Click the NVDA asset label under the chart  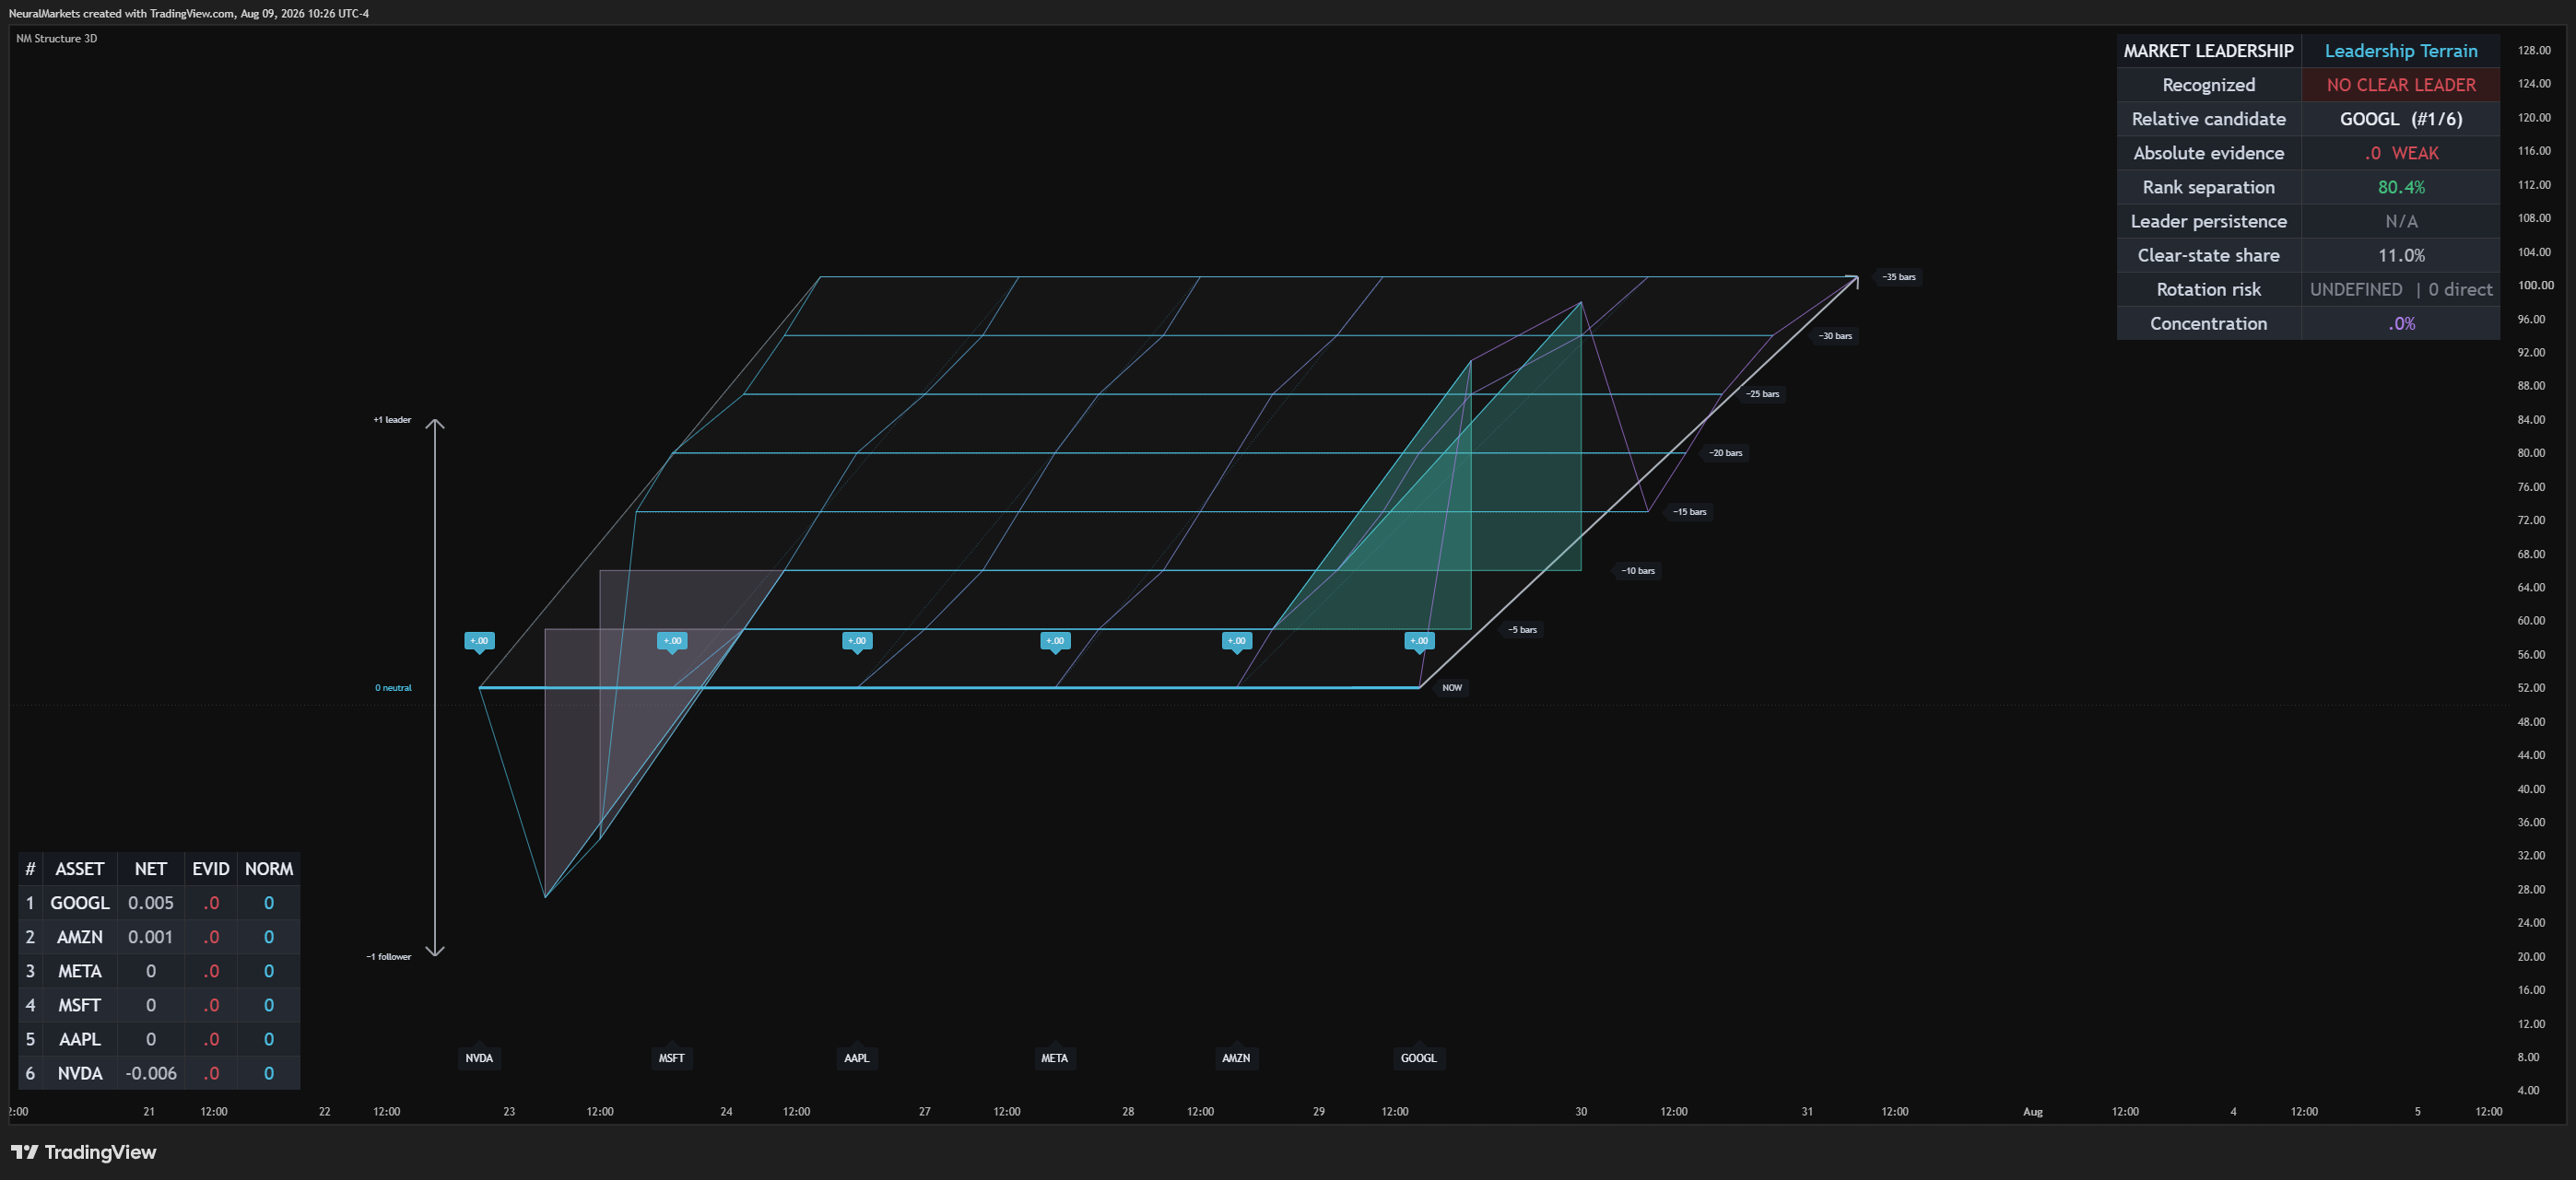pos(479,1057)
